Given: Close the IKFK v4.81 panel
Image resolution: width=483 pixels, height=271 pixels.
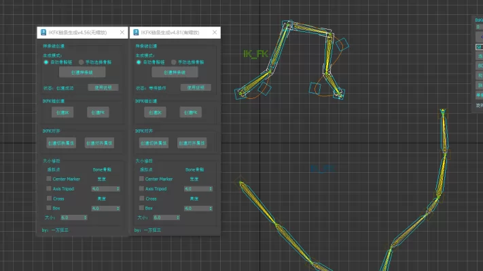Looking at the screenshot, I should tap(215, 33).
